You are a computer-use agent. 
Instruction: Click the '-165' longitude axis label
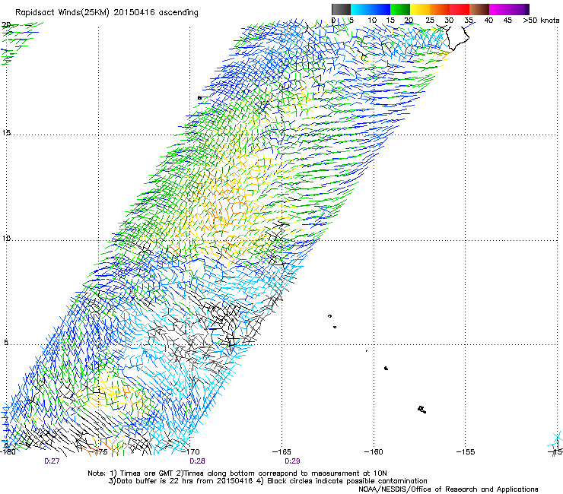282,452
